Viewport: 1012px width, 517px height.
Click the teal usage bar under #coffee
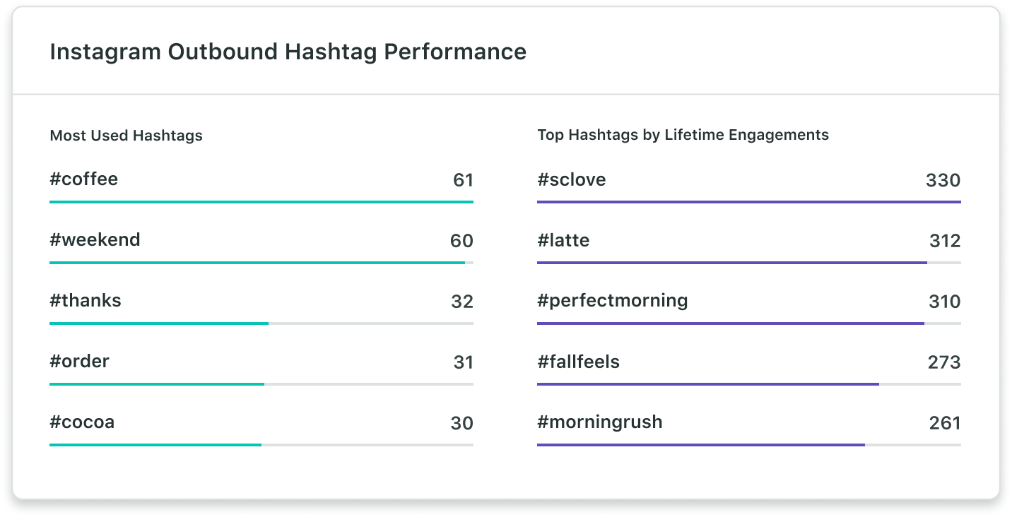[261, 202]
